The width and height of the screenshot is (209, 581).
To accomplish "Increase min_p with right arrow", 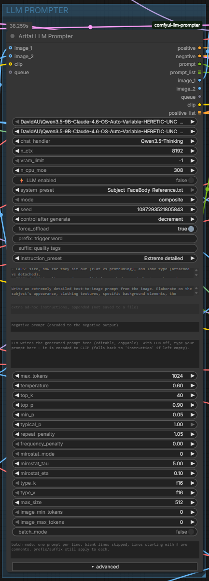I will tap(193, 414).
